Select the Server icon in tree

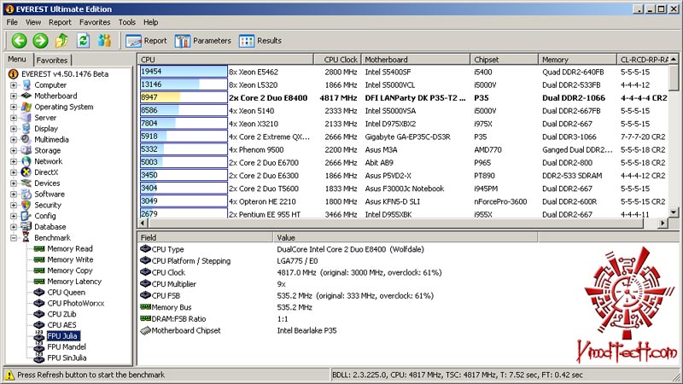point(26,118)
